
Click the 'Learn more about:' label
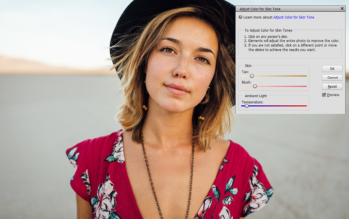pos(258,17)
